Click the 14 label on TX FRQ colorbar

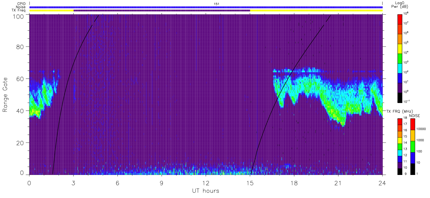click(405, 142)
